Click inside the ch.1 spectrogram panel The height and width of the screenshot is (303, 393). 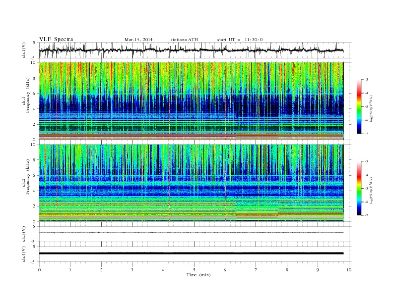tap(191, 101)
